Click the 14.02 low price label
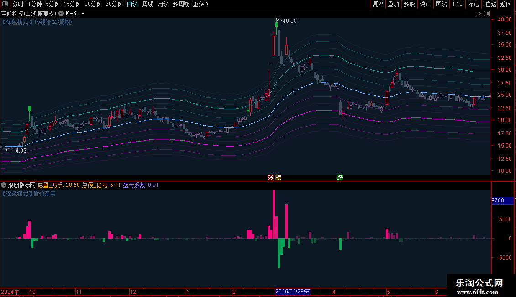This screenshot has width=516, height=297. [20, 150]
